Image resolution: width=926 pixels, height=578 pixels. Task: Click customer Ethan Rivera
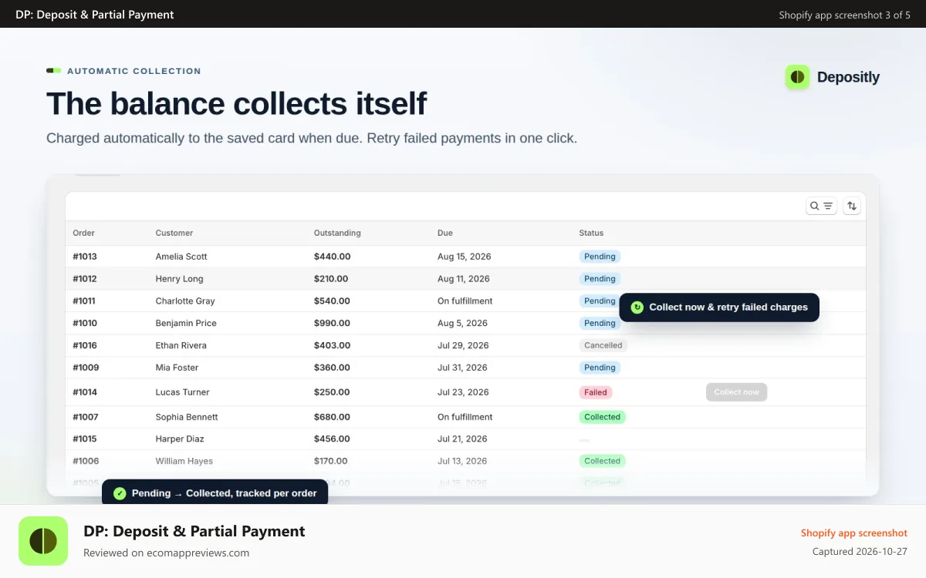pos(181,346)
